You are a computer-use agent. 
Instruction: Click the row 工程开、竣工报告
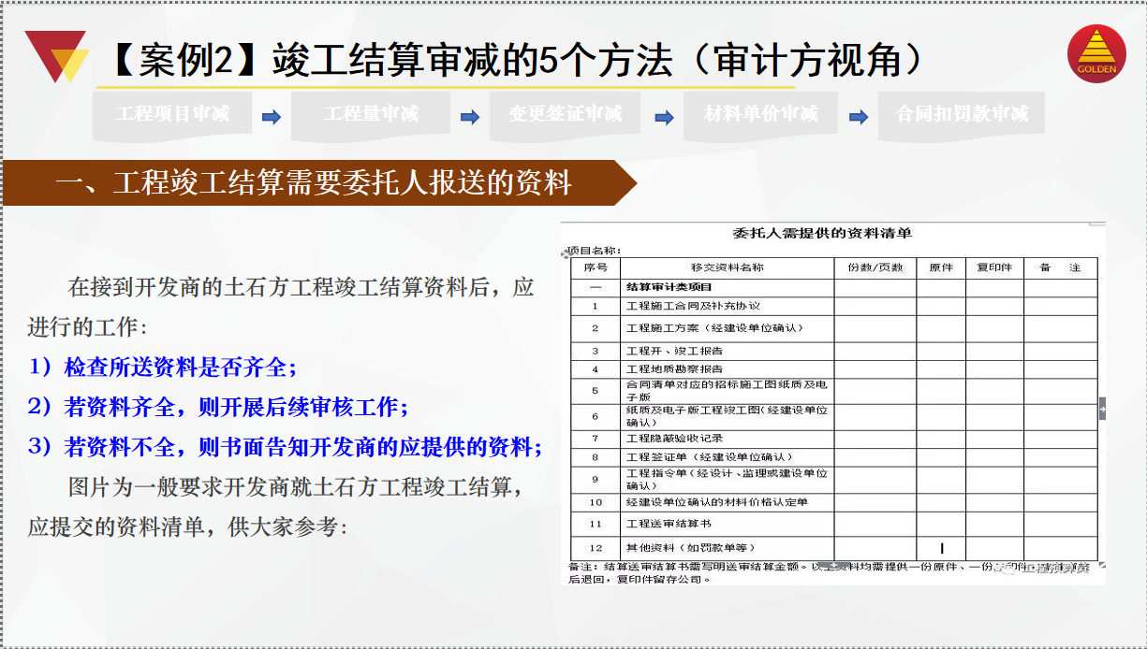click(834, 351)
